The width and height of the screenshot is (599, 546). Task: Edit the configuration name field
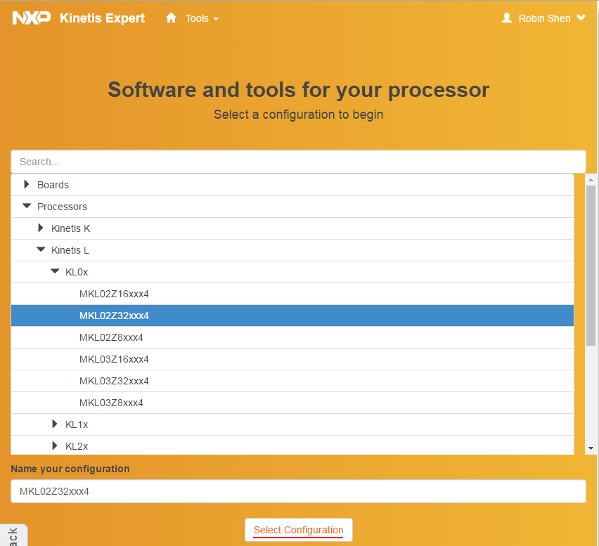pos(298,491)
